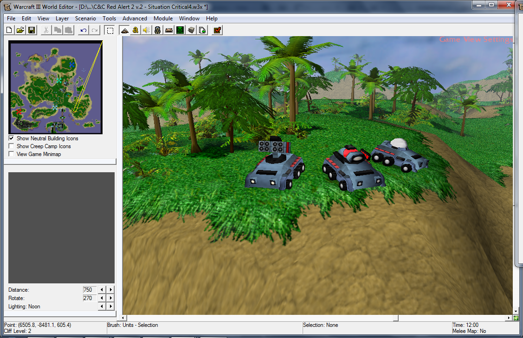
Task: Select the white-domed vehicle unit
Action: pyautogui.click(x=400, y=156)
